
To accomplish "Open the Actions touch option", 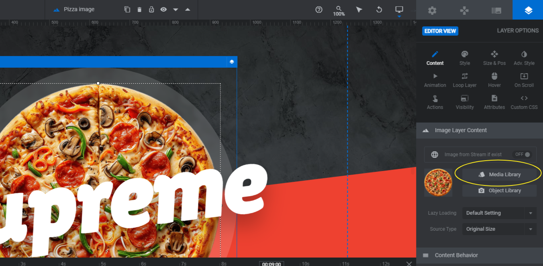I will (435, 102).
